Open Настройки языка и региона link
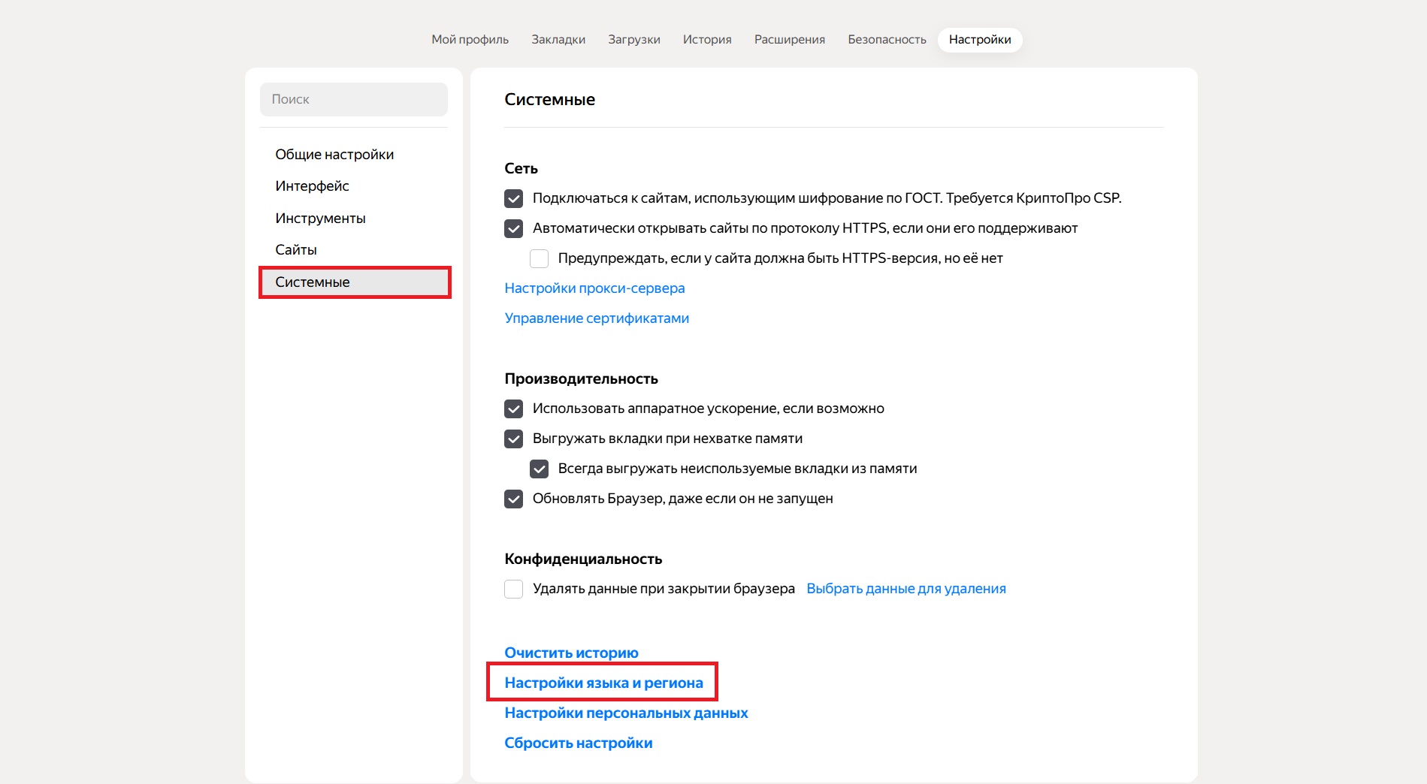Viewport: 1427px width, 784px height. click(603, 683)
